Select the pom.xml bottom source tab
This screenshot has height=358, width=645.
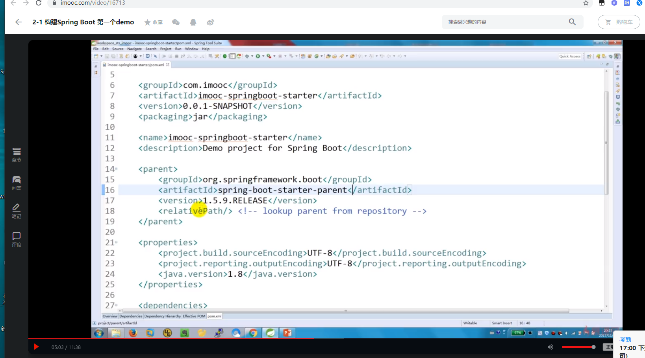pyautogui.click(x=215, y=316)
